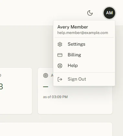Screen dimensions: 123x136
Task: Open Help from the account menu
Action: [84, 65]
